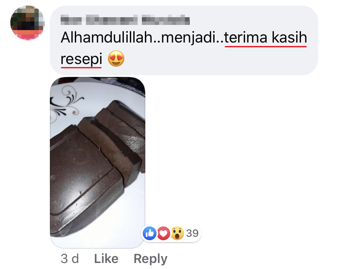356x269 pixels.
Task: Click the red heart reaction icon
Action: click(164, 233)
